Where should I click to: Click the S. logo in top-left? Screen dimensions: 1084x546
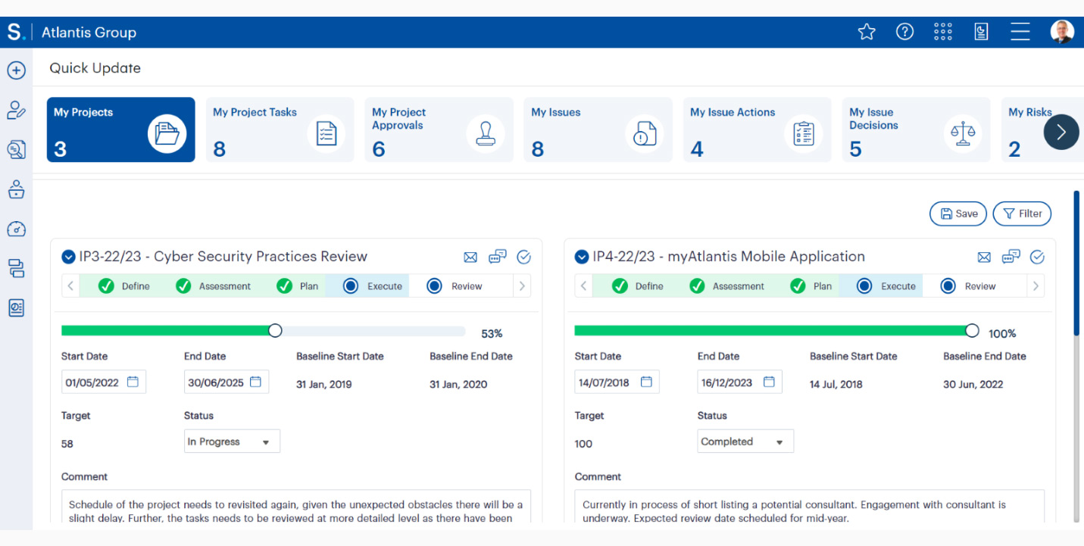click(x=16, y=33)
